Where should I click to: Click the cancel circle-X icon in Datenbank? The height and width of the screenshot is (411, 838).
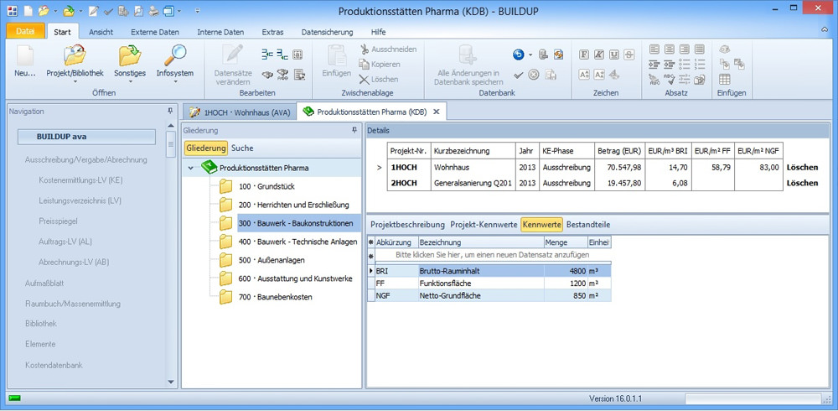click(x=533, y=75)
